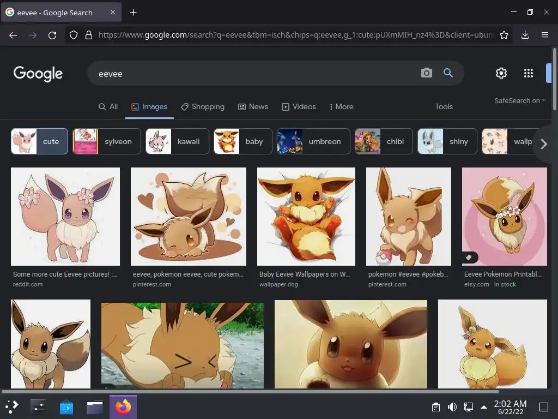This screenshot has width=558, height=419.
Task: Switch to the All results tab
Action: (108, 106)
